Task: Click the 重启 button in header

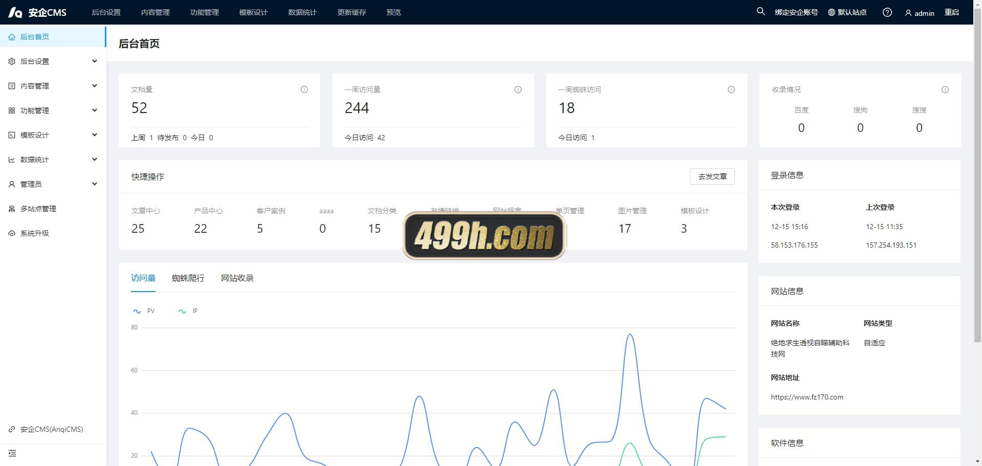Action: [x=952, y=12]
